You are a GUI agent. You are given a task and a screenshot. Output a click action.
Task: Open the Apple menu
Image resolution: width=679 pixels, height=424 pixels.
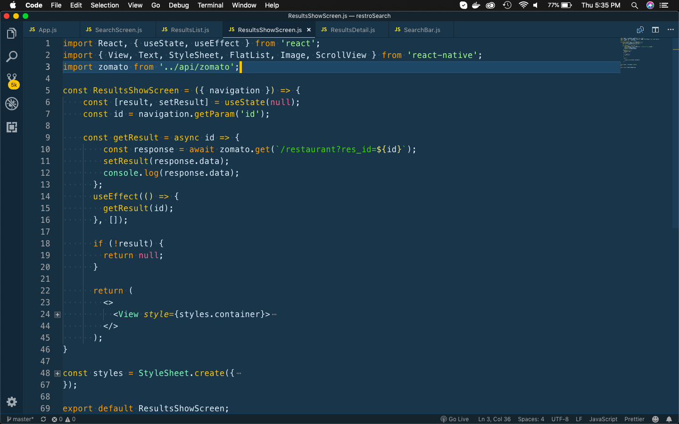[x=13, y=5]
